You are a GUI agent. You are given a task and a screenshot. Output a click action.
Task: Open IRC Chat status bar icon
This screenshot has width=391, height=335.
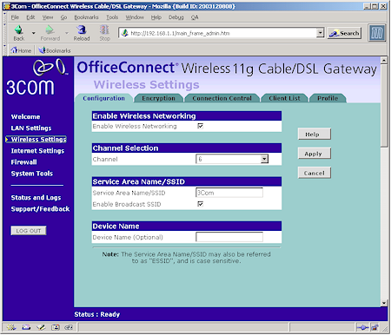pos(69,327)
